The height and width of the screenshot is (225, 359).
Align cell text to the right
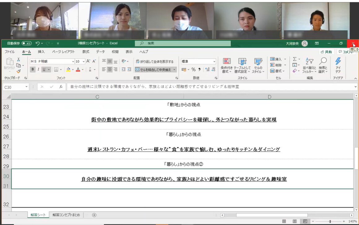point(115,69)
